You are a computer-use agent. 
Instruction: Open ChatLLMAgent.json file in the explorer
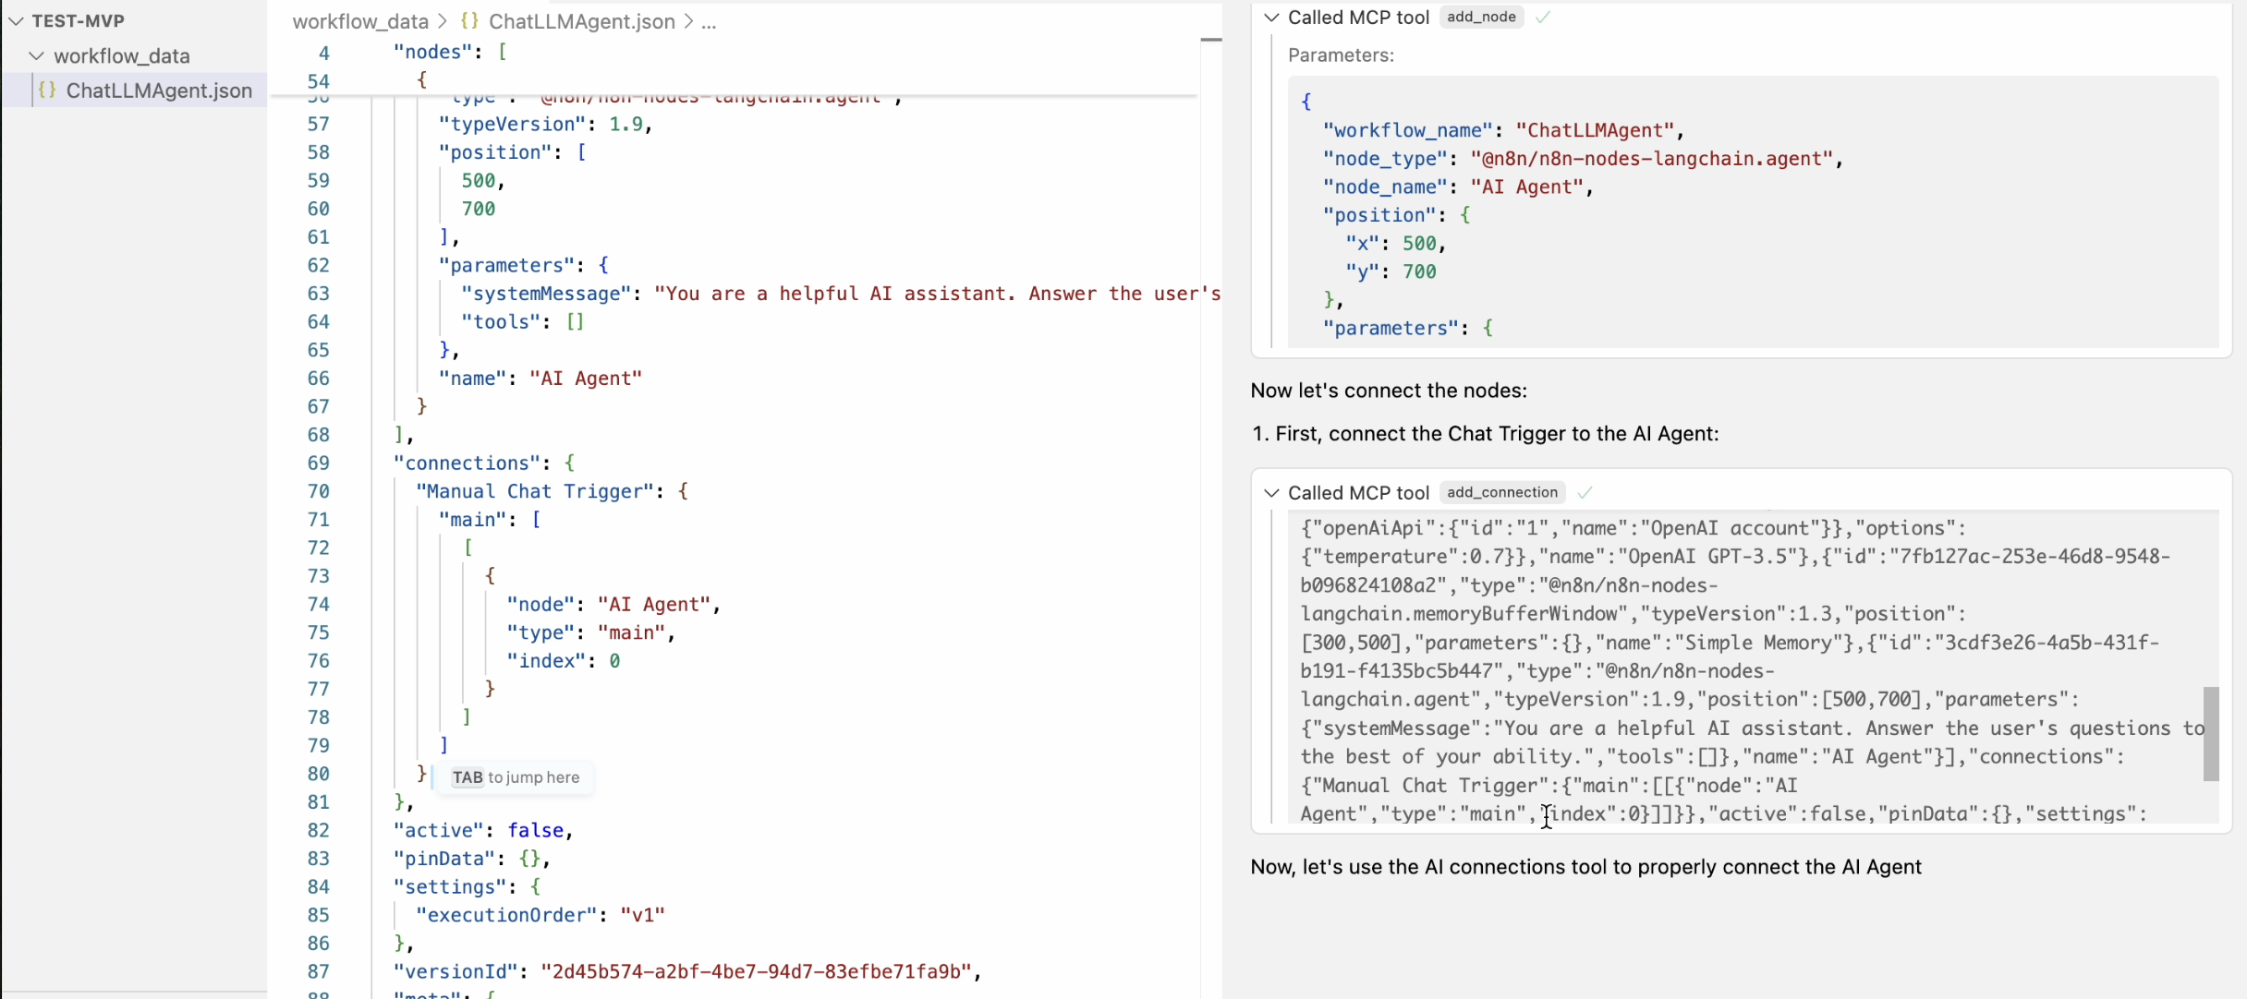(x=159, y=90)
